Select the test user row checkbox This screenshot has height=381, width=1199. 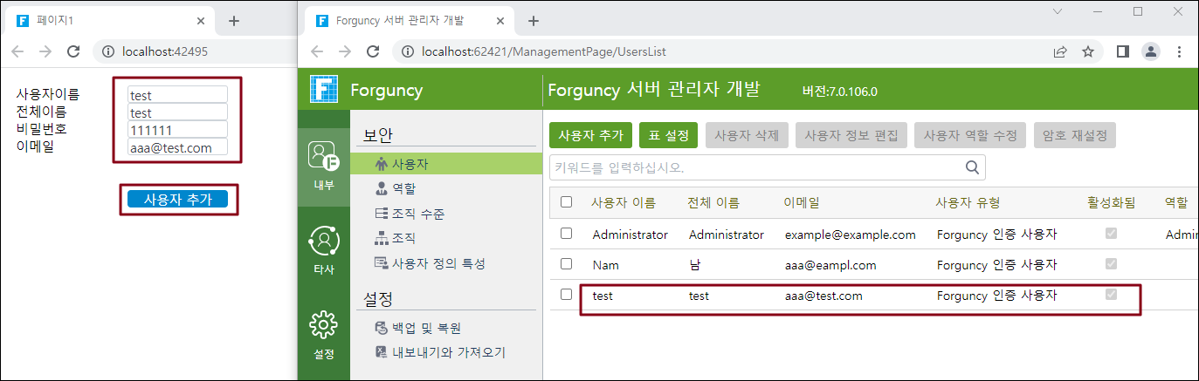point(566,296)
